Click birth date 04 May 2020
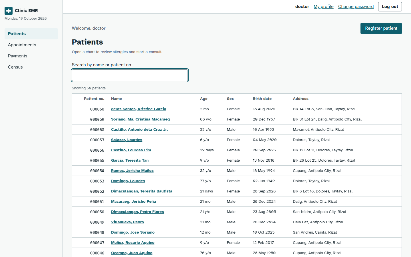The height and width of the screenshot is (257, 411). 265,140
